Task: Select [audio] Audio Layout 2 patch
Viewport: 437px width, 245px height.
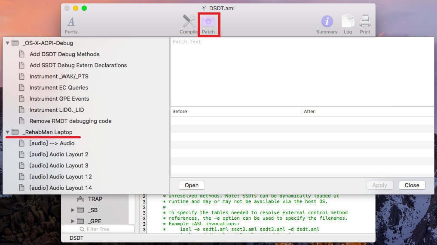Action: click(59, 155)
